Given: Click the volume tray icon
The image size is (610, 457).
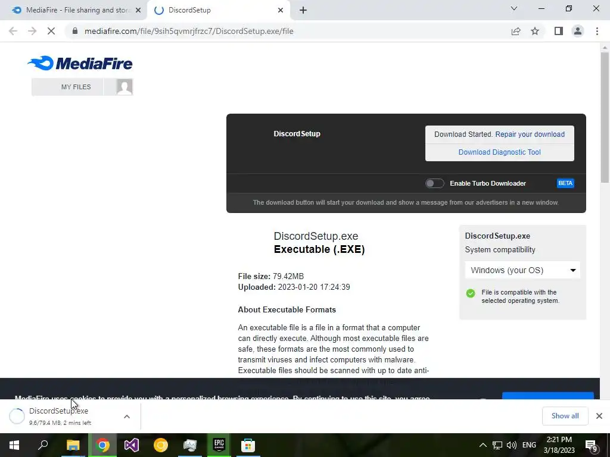Looking at the screenshot, I should tap(512, 445).
